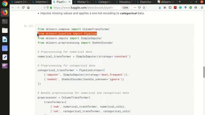Click the 'SimpleImputer' import text
The height and width of the screenshot is (115, 205).
coord(91,38)
